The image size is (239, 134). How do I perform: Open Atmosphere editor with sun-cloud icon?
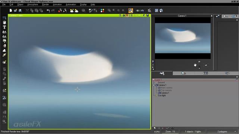click(72, 10)
